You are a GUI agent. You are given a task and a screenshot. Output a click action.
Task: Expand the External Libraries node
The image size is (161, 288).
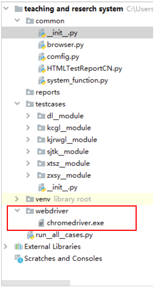pos(6,246)
